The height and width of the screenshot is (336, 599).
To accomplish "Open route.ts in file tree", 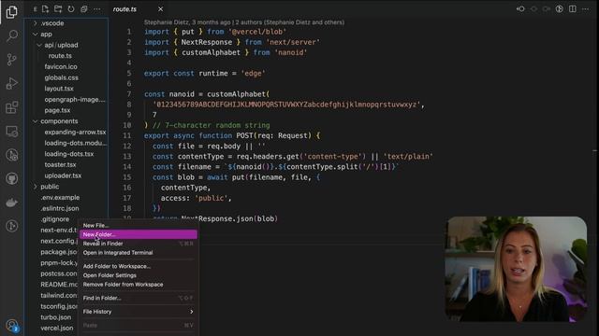I will [60, 56].
